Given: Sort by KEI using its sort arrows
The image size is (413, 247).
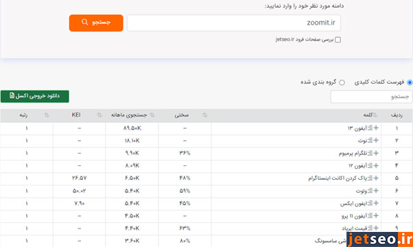Looking at the screenshot, I should [x=99, y=115].
